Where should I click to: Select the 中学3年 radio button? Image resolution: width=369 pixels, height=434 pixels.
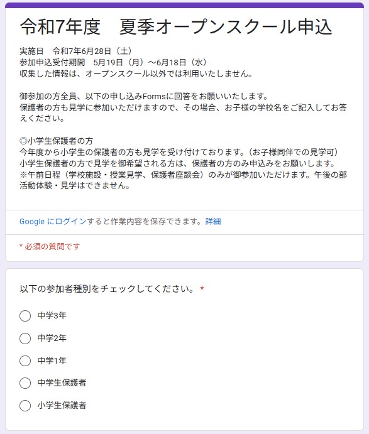click(x=25, y=316)
